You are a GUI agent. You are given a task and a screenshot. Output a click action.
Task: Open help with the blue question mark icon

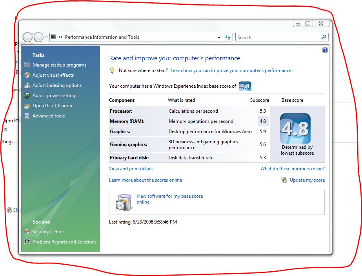tap(325, 50)
